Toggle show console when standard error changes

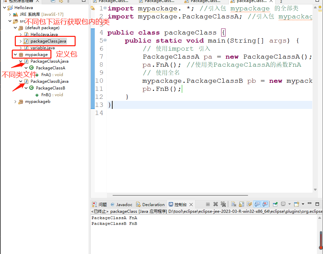[x=265, y=204]
